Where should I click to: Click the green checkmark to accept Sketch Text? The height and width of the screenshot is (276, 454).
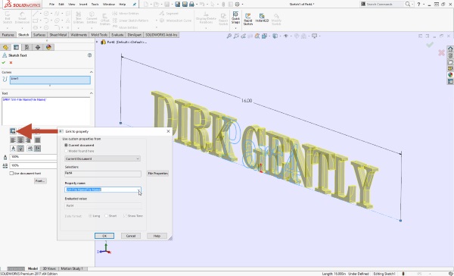coord(4,63)
